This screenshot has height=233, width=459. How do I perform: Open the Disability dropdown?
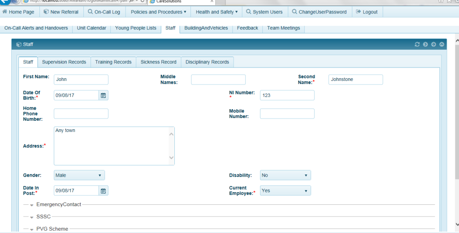click(285, 175)
